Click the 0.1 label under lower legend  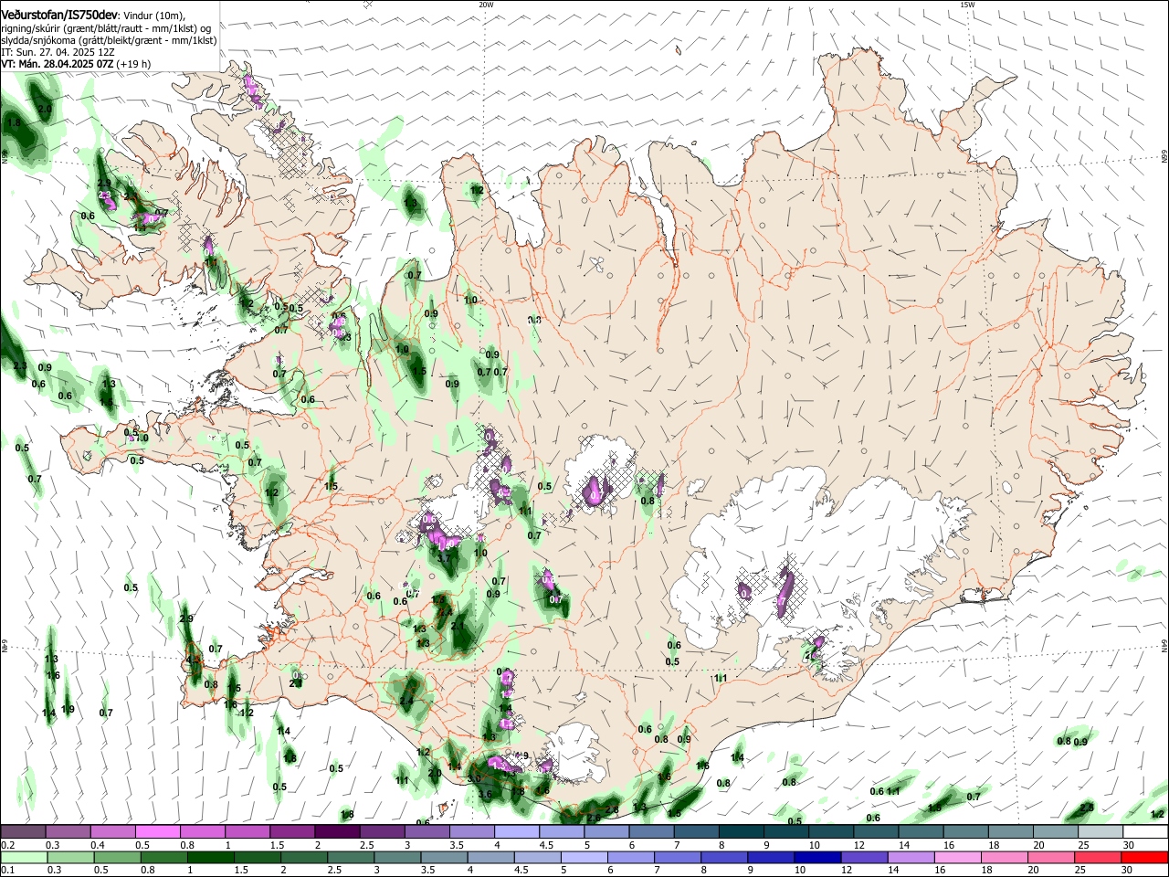click(x=7, y=871)
